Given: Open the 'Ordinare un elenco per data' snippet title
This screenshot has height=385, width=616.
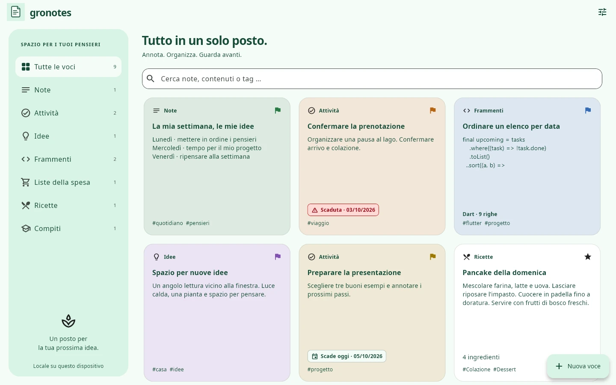Looking at the screenshot, I should tap(511, 126).
